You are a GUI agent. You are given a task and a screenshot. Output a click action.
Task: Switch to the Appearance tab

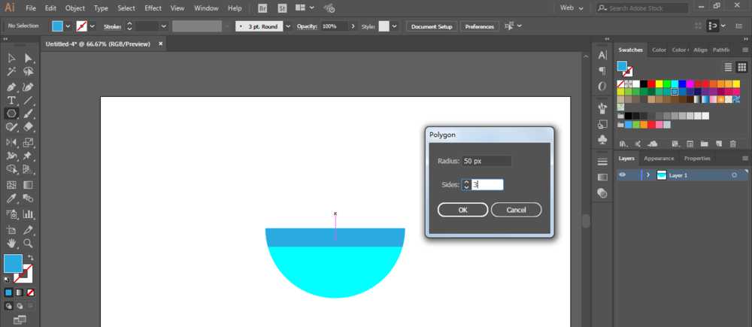click(x=658, y=159)
